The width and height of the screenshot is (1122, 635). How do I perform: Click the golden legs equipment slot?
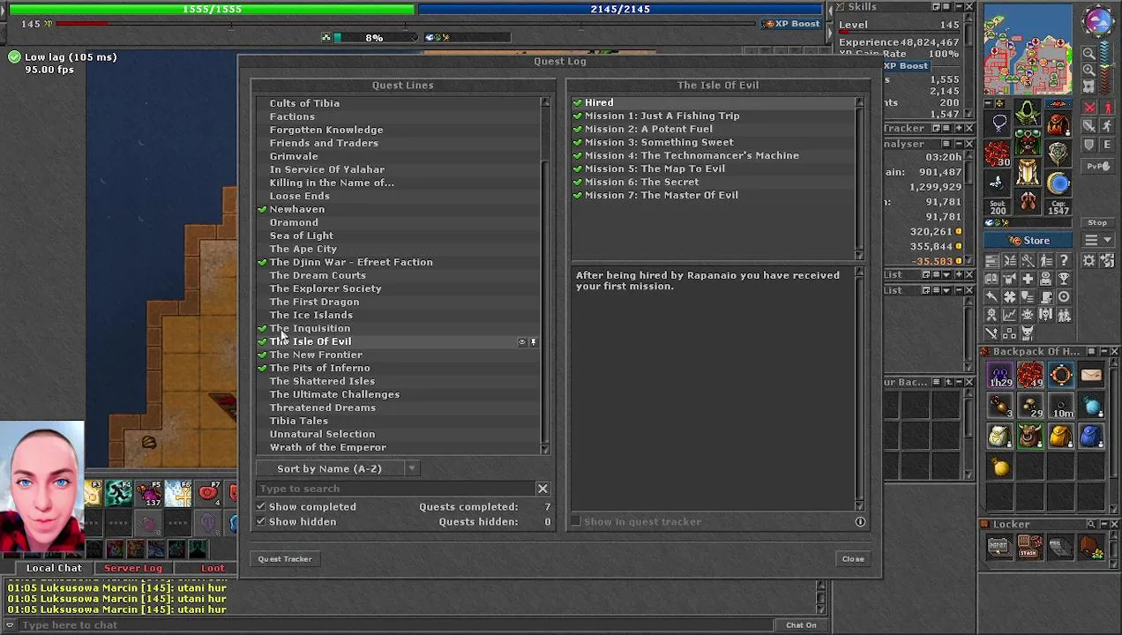click(x=1028, y=172)
